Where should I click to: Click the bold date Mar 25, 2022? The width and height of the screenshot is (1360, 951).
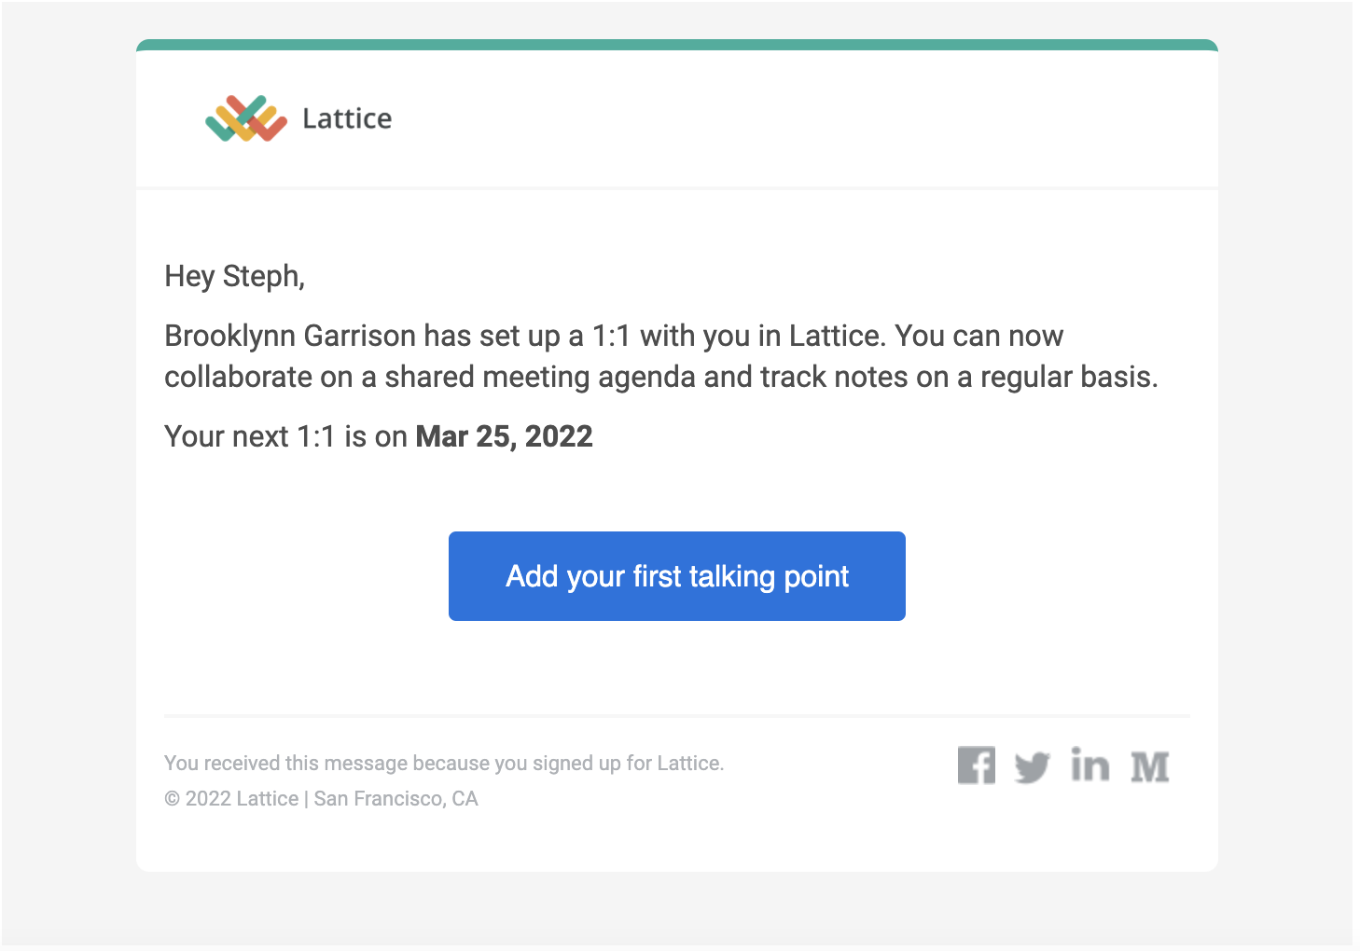(504, 436)
